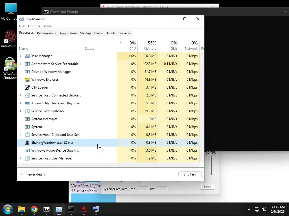Viewport: 289px width, 216px height.
Task: Show hidden system tray icons
Action: (249, 209)
